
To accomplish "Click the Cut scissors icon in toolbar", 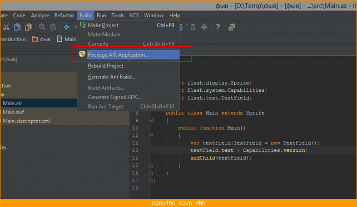I will click(x=6, y=27).
